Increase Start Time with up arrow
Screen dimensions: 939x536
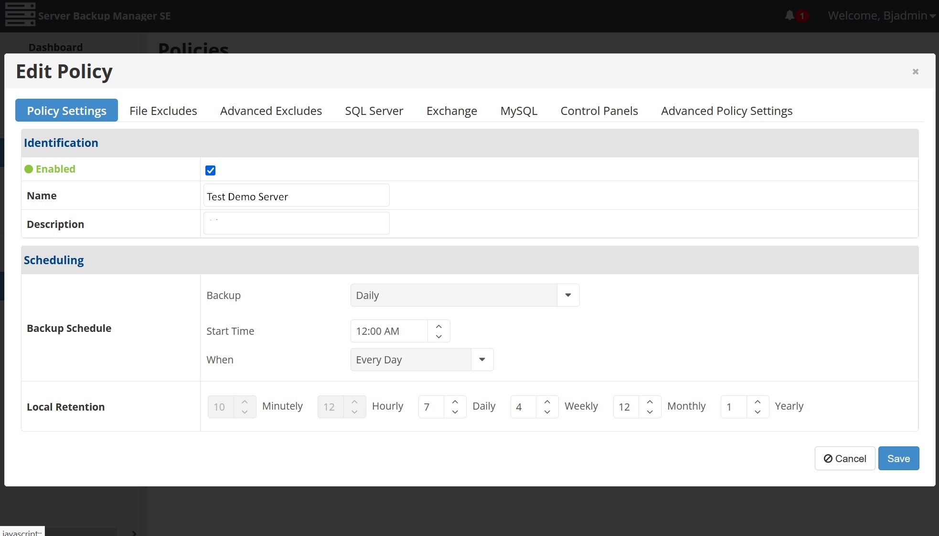point(439,326)
